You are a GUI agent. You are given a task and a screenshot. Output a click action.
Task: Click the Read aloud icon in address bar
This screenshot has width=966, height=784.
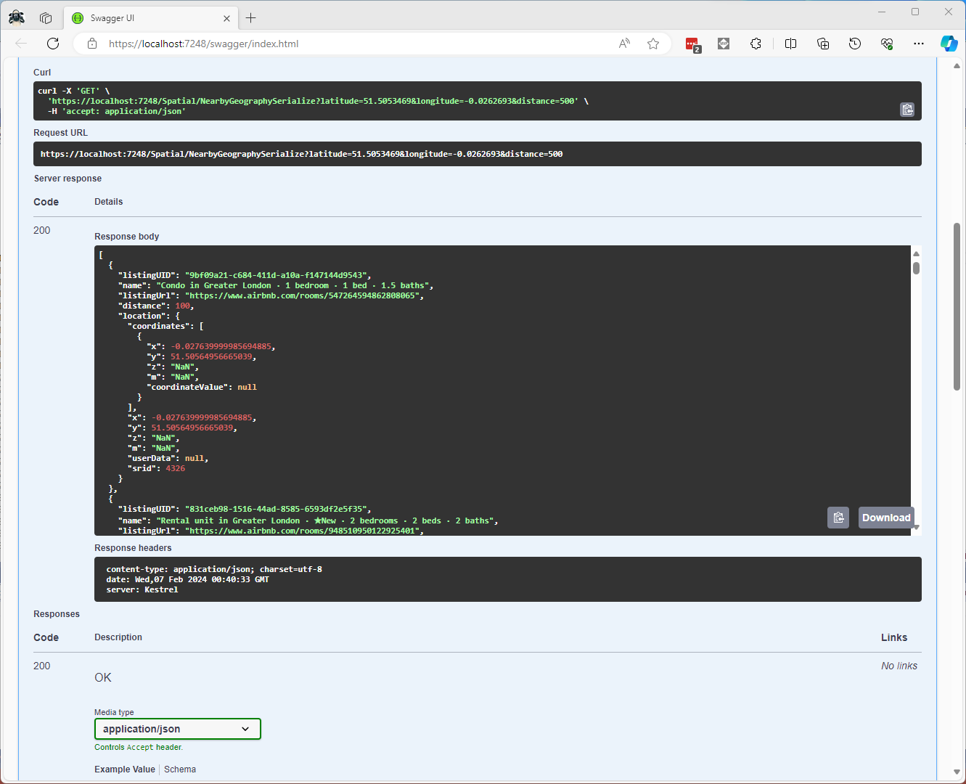624,44
